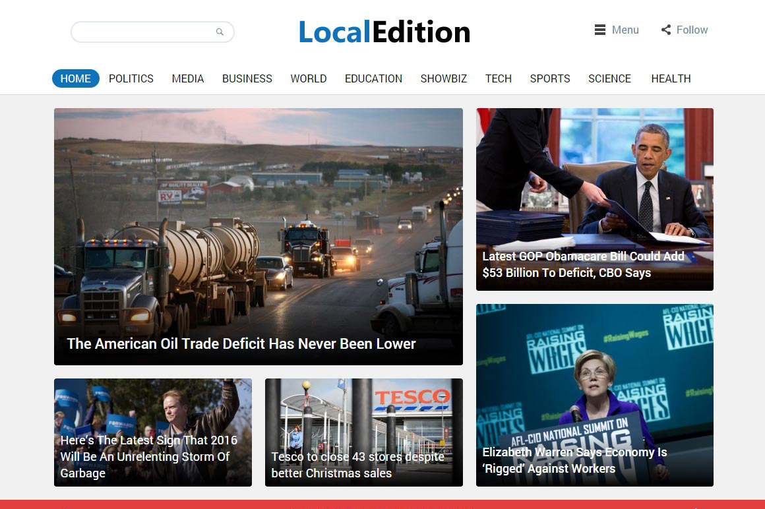Switch to the TECH category

tap(499, 78)
